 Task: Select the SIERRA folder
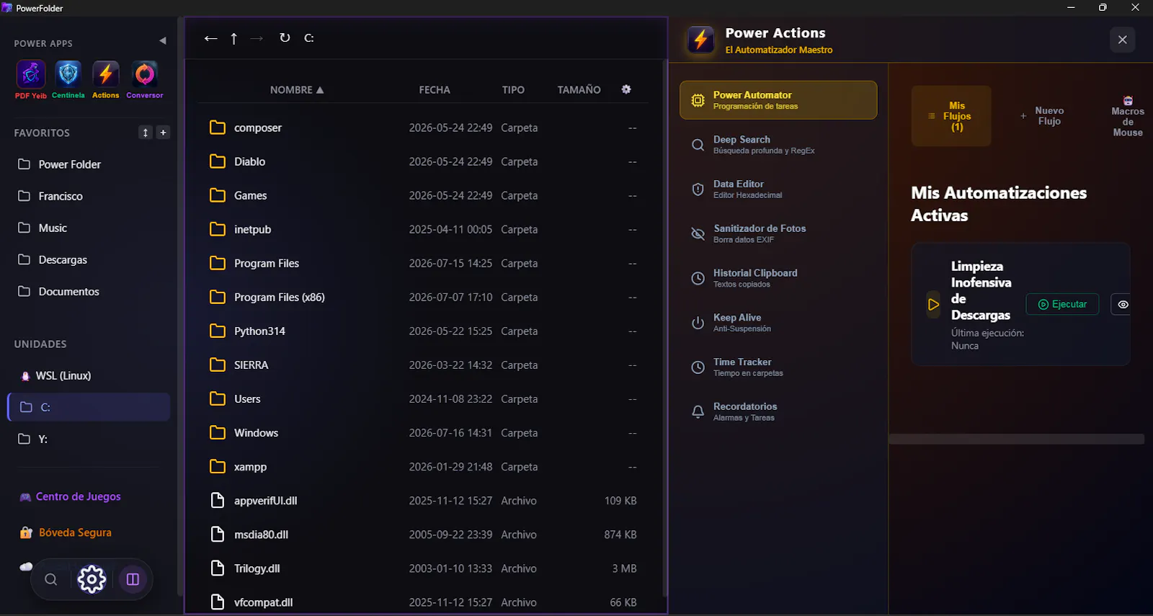tap(423, 365)
